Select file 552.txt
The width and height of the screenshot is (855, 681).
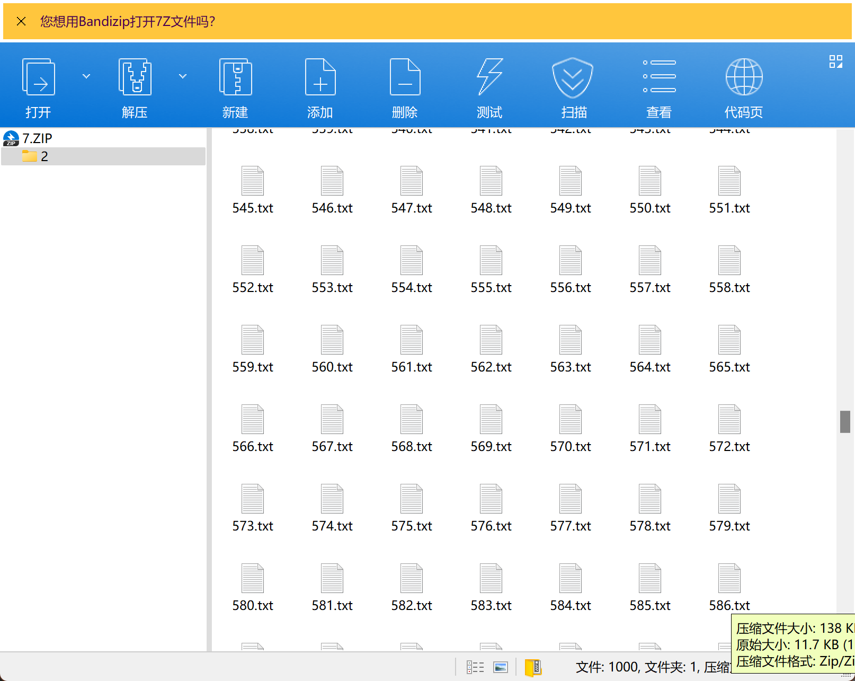tap(253, 270)
